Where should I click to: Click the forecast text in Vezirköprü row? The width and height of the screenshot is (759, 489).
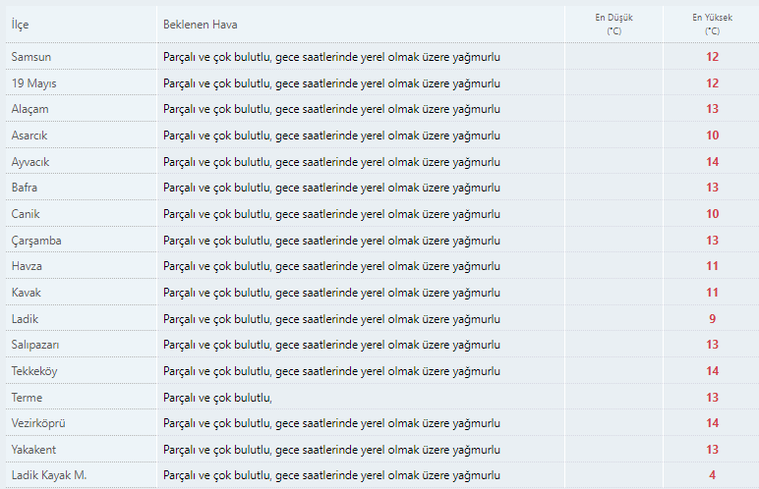(x=331, y=423)
